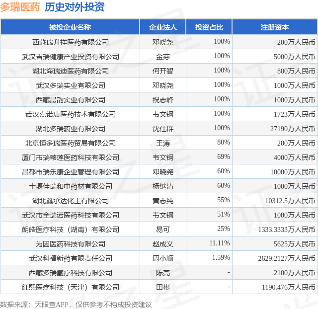Image resolution: width=318 pixels, height=309 pixels.
Task: Select 厦门市瑞蒂莲医药科技有限公司 name
Action: [x=71, y=157]
